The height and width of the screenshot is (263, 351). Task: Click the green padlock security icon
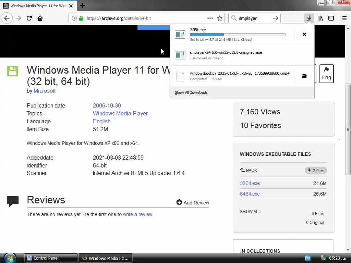(81, 18)
